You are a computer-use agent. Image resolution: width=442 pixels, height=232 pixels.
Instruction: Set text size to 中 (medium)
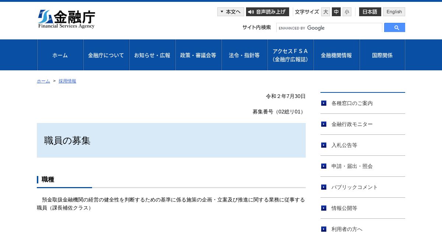tap(336, 12)
